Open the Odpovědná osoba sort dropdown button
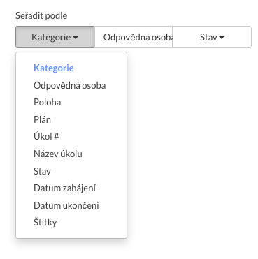 point(134,37)
